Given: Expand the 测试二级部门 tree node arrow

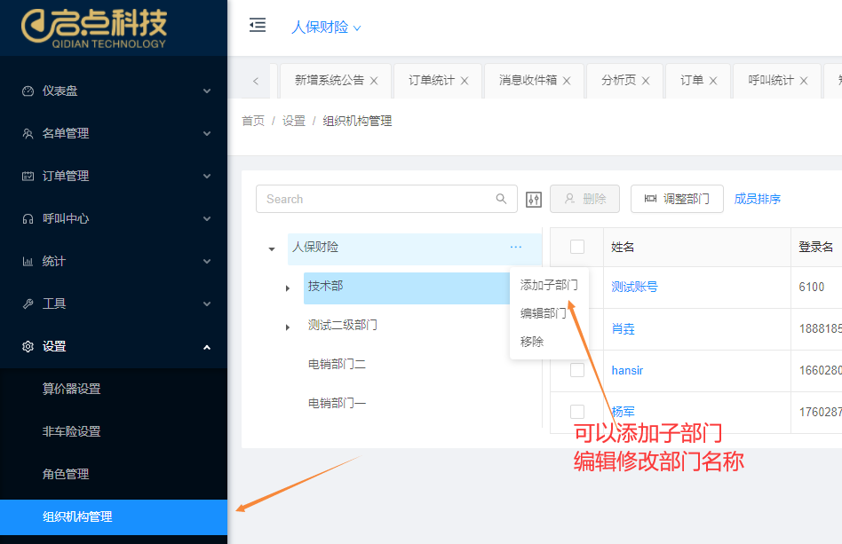Looking at the screenshot, I should click(x=288, y=327).
